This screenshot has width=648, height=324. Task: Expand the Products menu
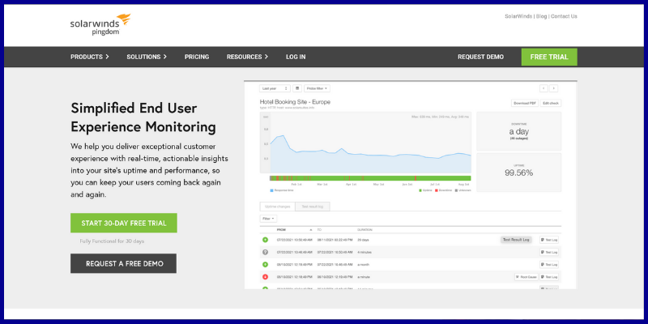pyautogui.click(x=90, y=57)
